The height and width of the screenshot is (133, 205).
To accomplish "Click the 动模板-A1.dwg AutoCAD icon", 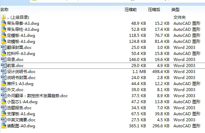I will [x=4, y=41].
